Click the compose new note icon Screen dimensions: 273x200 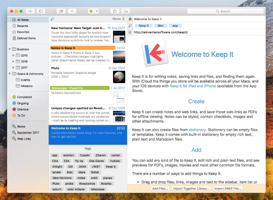point(61,11)
